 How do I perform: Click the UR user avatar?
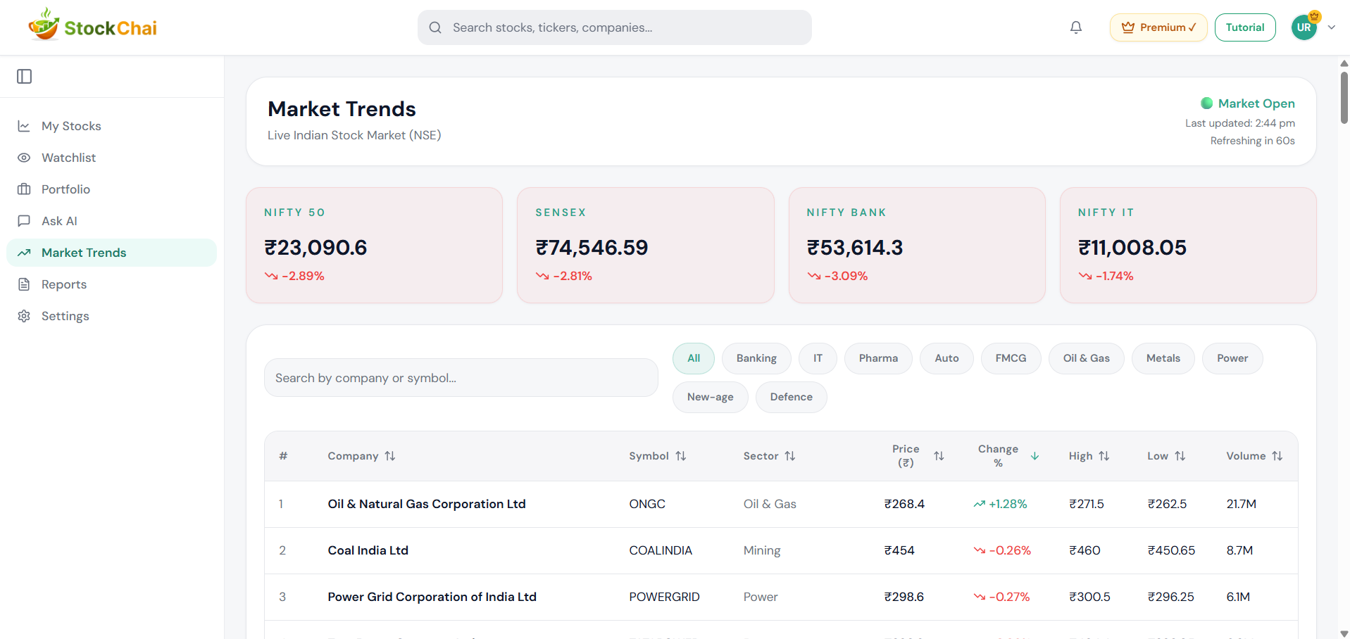coord(1304,27)
